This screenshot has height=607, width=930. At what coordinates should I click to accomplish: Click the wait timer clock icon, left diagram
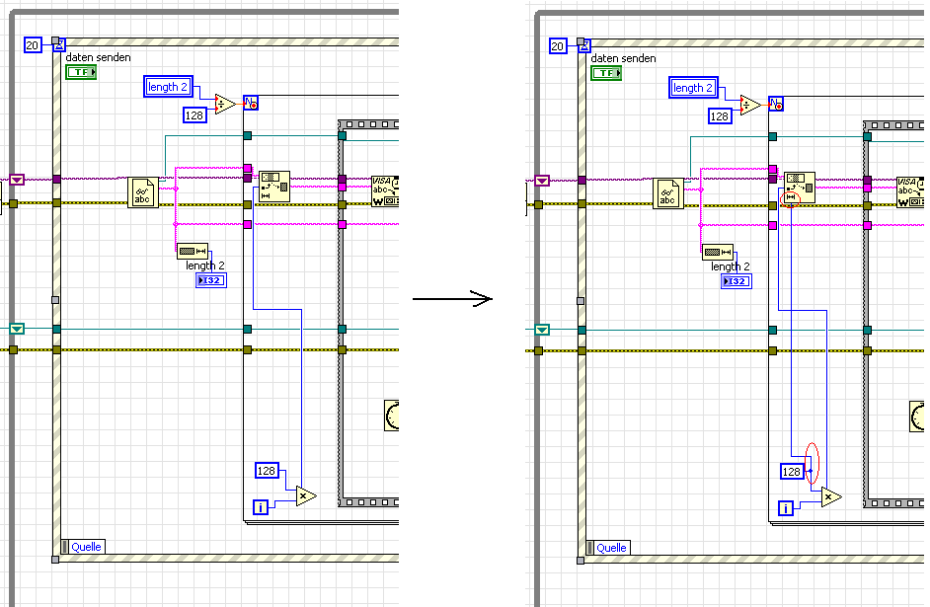click(392, 415)
